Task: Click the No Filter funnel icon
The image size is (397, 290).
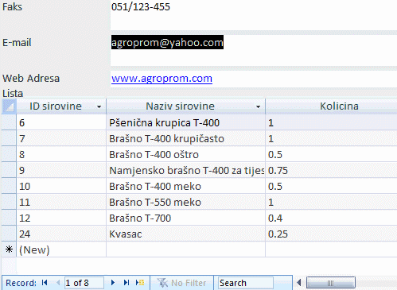Action: [162, 283]
